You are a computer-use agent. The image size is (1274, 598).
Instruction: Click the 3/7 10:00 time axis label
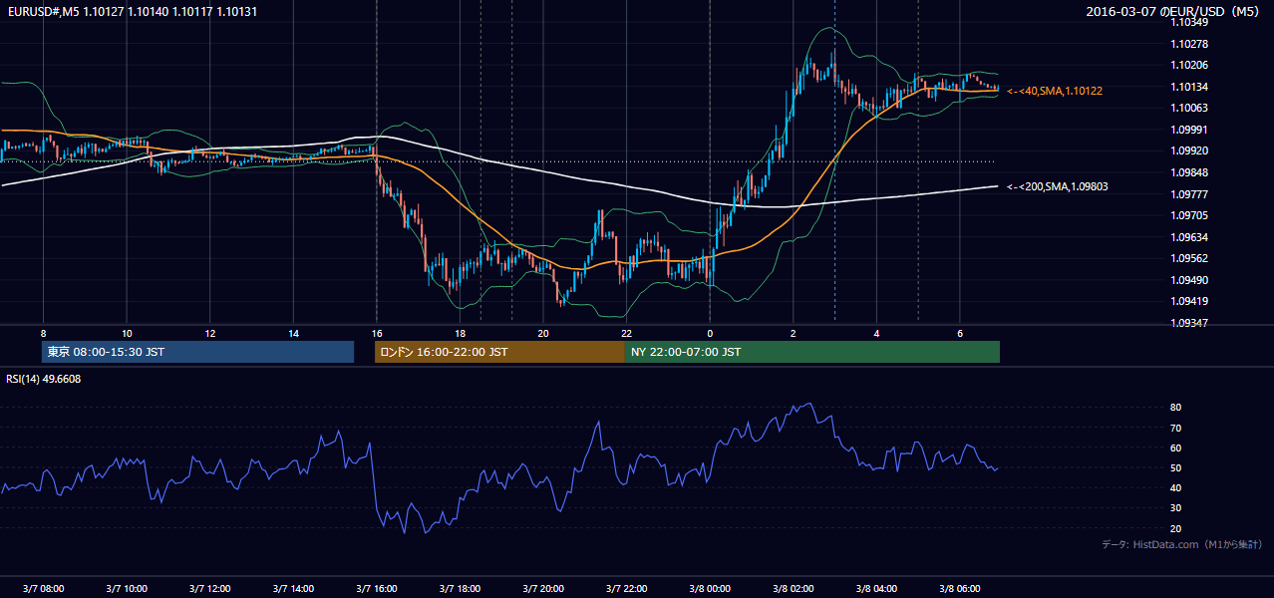pos(127,588)
